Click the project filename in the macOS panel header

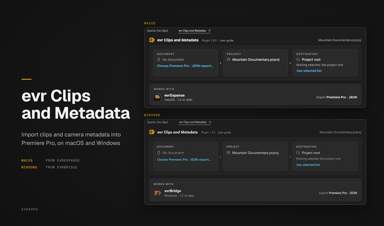(x=340, y=40)
